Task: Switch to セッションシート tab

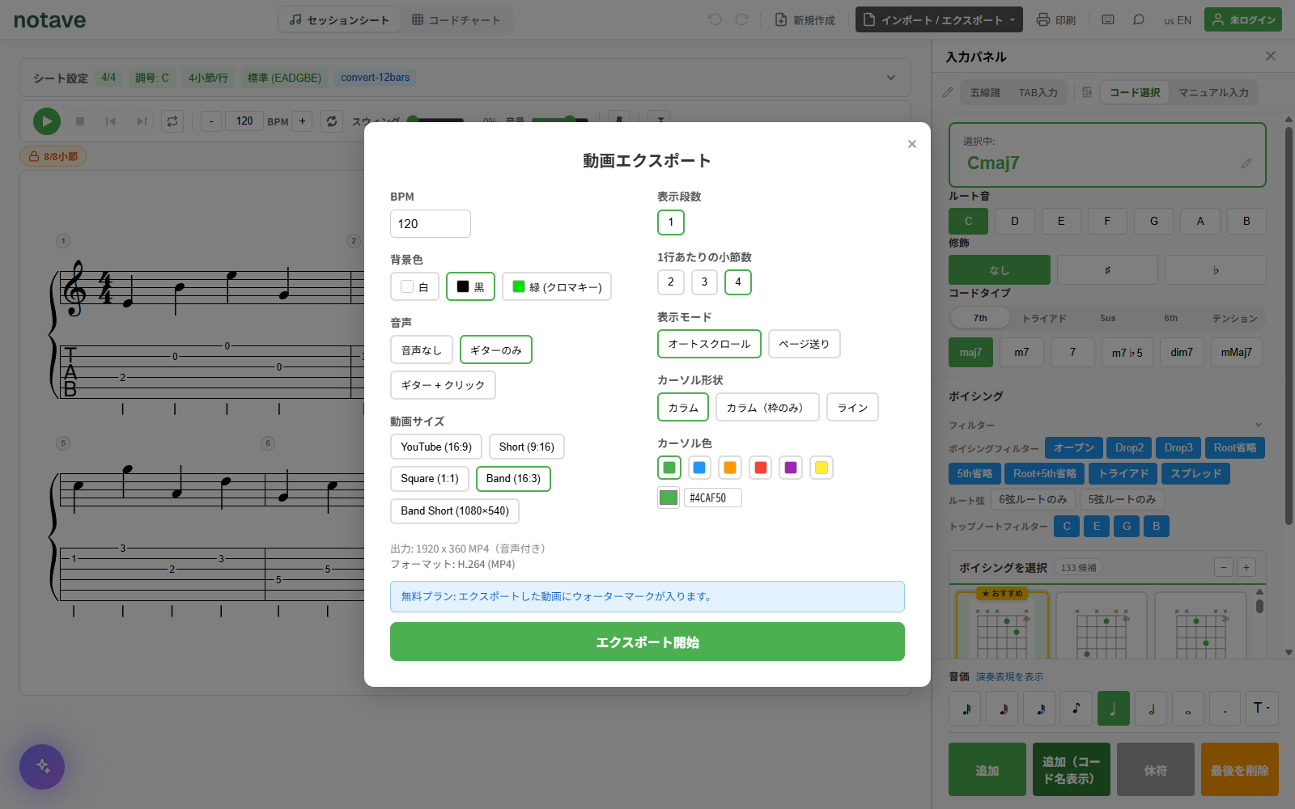Action: point(340,19)
